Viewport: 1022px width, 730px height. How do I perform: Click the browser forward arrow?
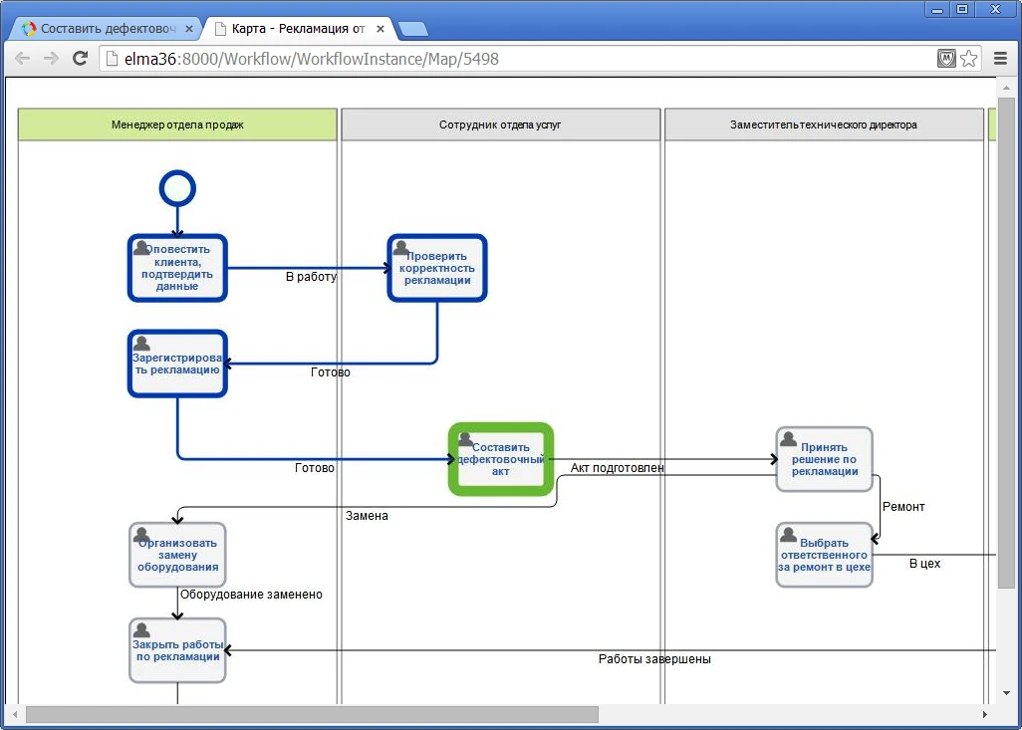pos(51,59)
